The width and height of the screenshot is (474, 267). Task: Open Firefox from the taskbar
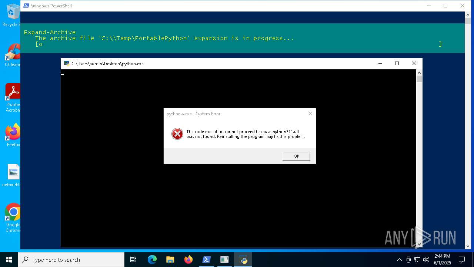point(188,260)
